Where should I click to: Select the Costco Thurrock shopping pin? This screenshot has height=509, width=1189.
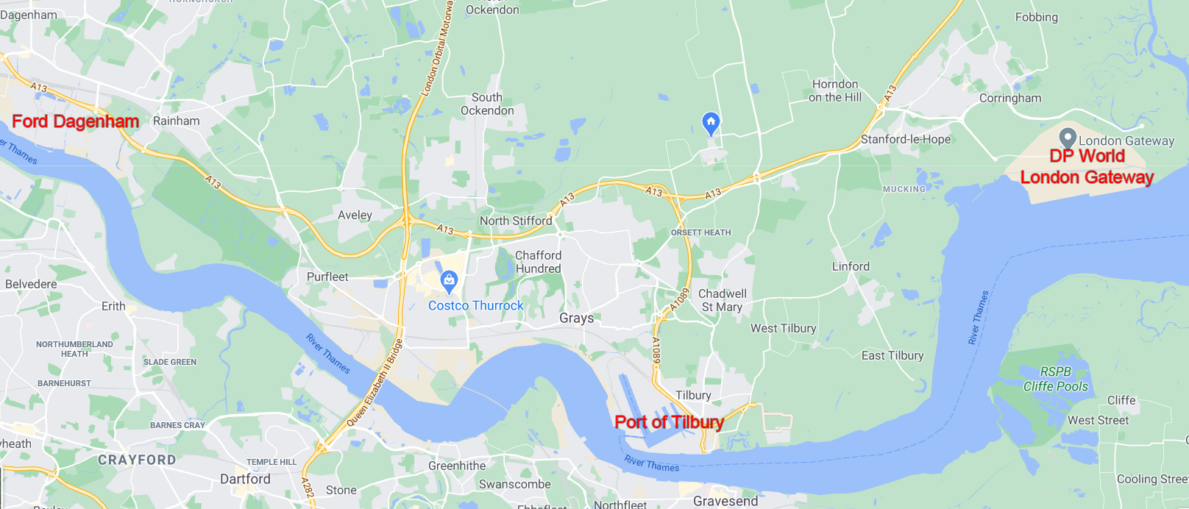(x=449, y=282)
